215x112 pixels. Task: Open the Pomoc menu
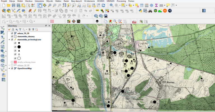point(131,1)
